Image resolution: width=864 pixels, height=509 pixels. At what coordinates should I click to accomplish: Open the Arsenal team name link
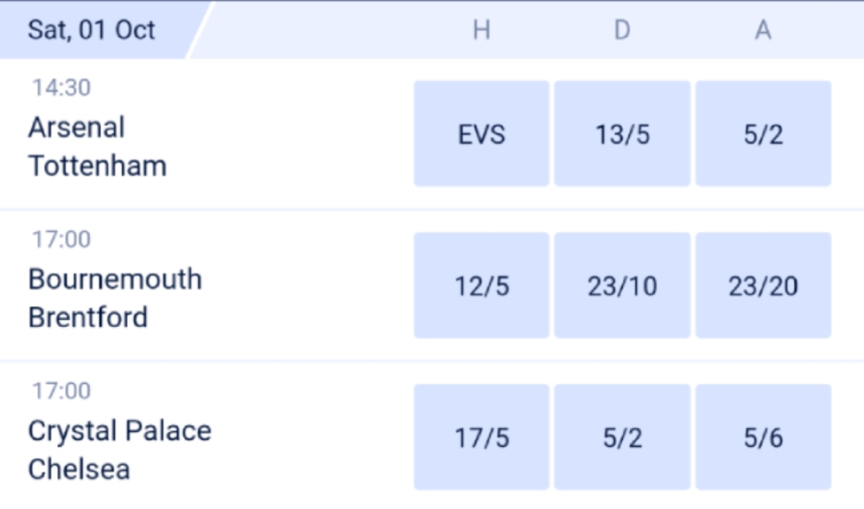point(77,128)
